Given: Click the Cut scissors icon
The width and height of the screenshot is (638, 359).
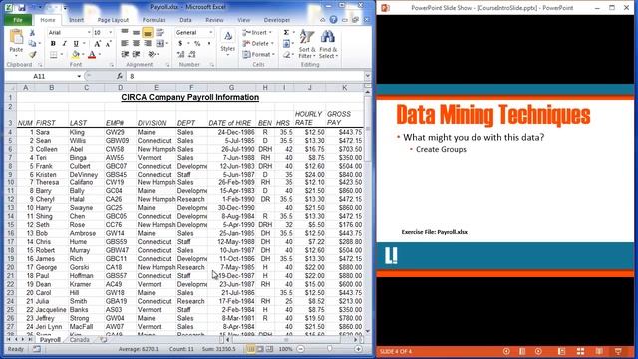Looking at the screenshot, I should [32, 33].
